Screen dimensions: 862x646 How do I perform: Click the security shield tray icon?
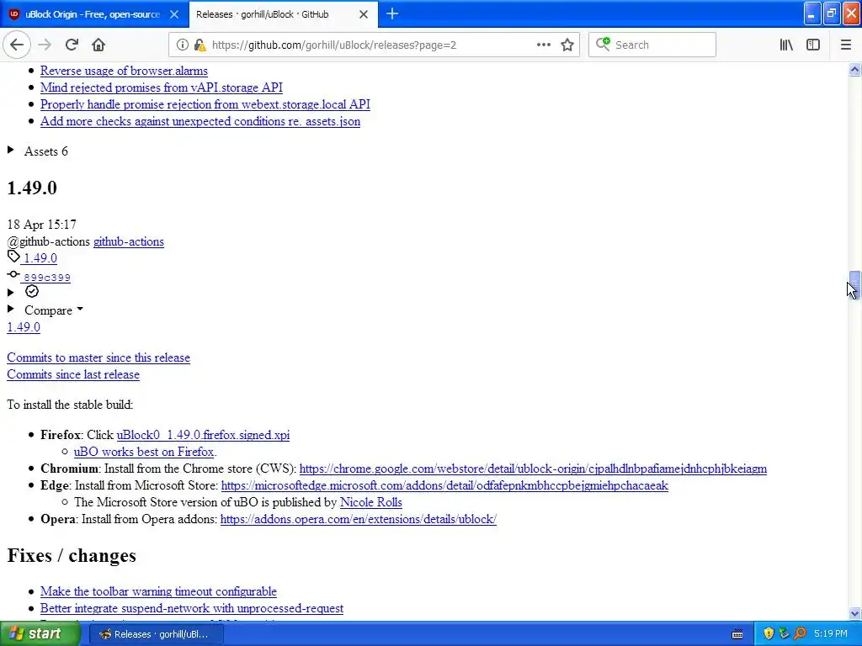[769, 633]
